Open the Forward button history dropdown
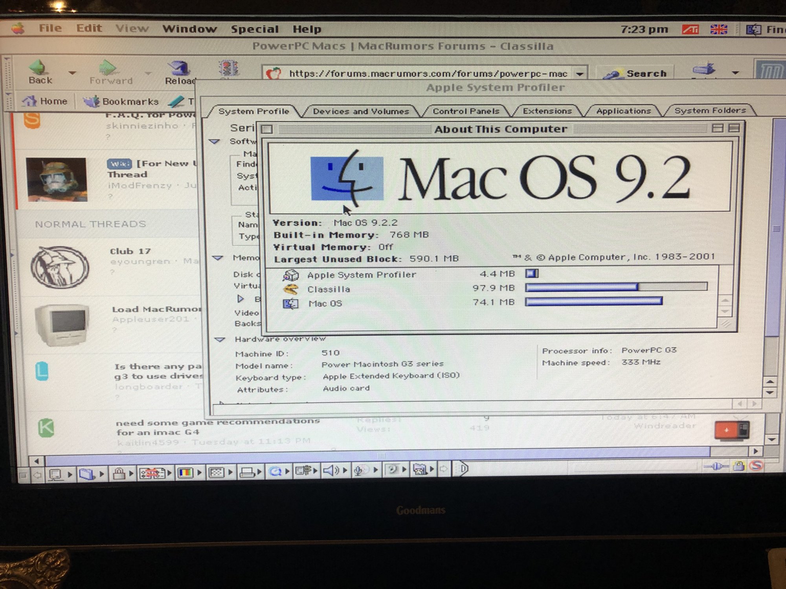Screen dimensions: 786x589 pos(148,73)
